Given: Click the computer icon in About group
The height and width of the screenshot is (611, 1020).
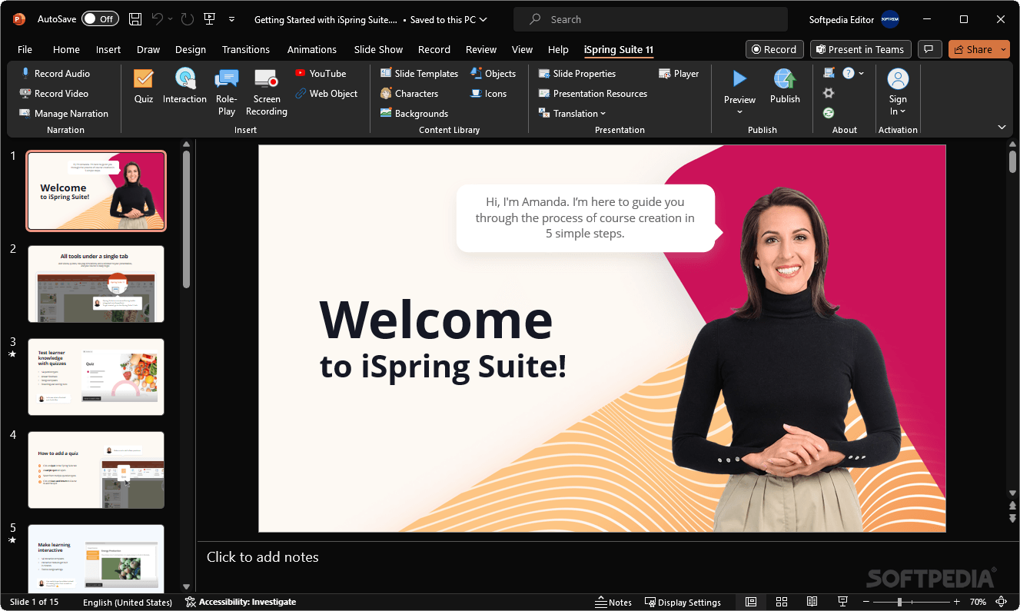Looking at the screenshot, I should [829, 73].
